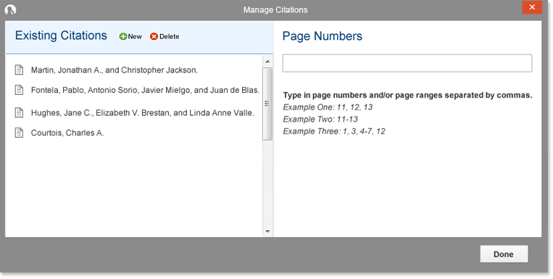Viewport: 553px width, 279px height.
Task: Close the Manage Citations dialog
Action: click(x=532, y=7)
